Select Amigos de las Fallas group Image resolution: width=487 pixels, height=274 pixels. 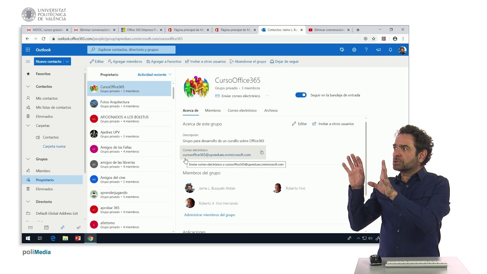coord(129,149)
